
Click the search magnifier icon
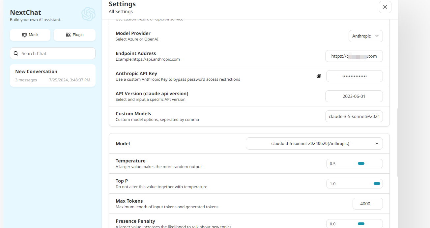point(16,53)
